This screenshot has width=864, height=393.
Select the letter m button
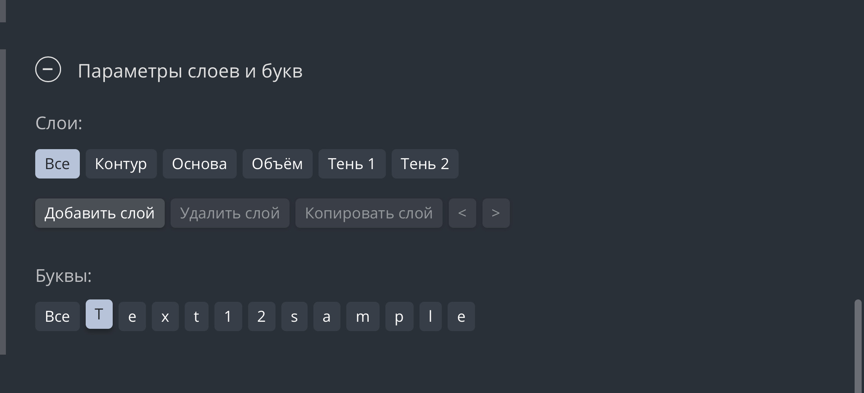[x=363, y=317]
